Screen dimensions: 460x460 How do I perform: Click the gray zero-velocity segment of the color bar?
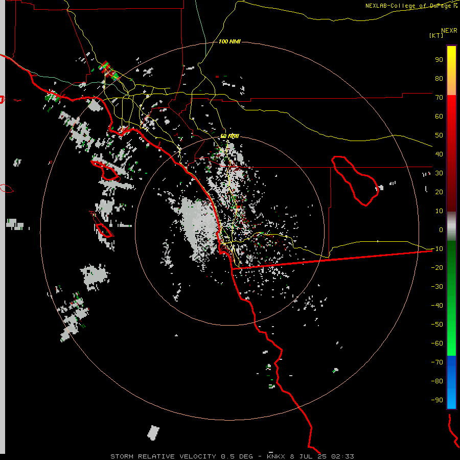click(x=451, y=226)
